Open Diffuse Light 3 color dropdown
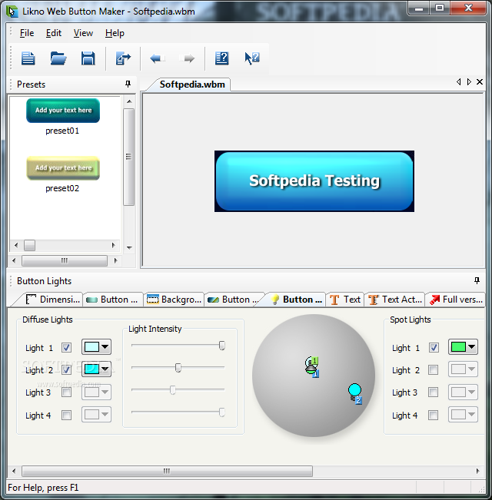Image resolution: width=492 pixels, height=500 pixels. tap(96, 392)
